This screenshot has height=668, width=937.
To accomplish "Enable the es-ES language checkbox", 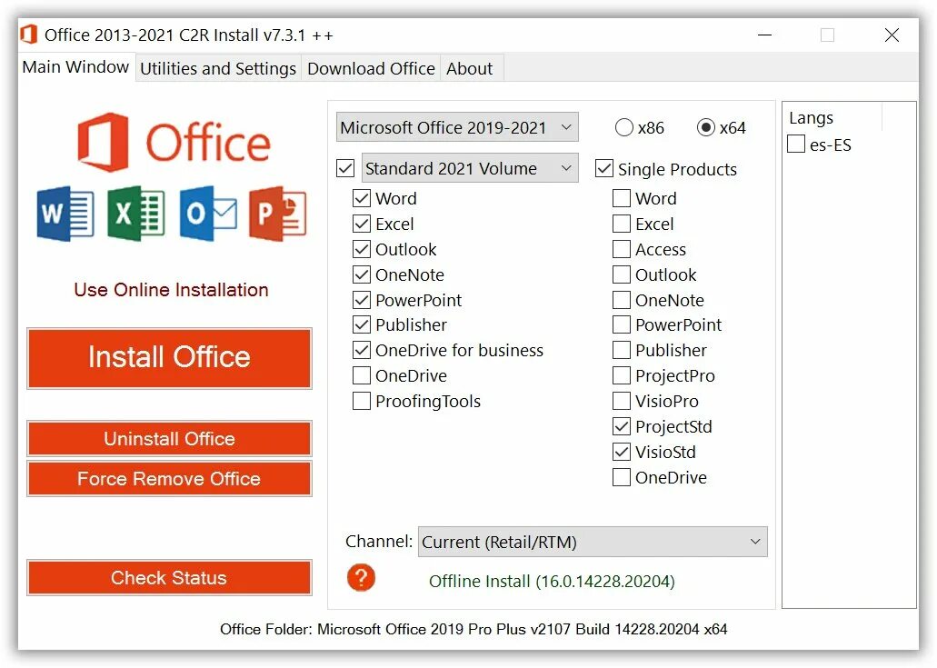I will (x=796, y=144).
